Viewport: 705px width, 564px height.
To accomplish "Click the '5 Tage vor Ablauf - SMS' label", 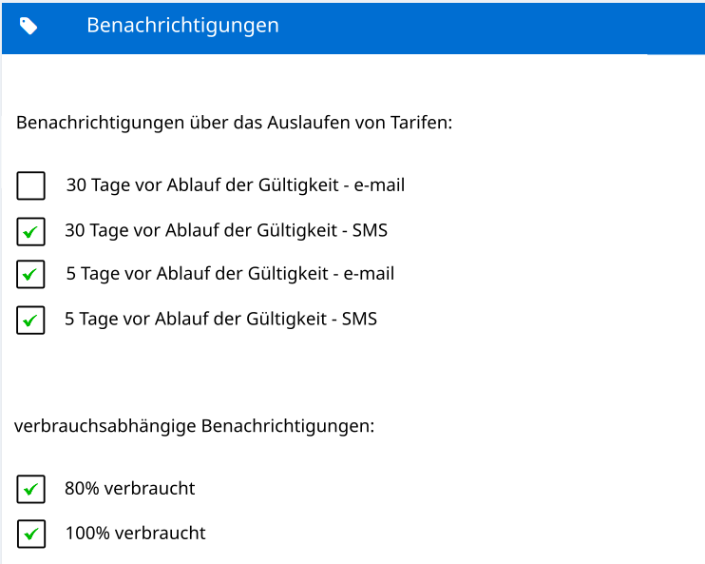I will pos(220,320).
